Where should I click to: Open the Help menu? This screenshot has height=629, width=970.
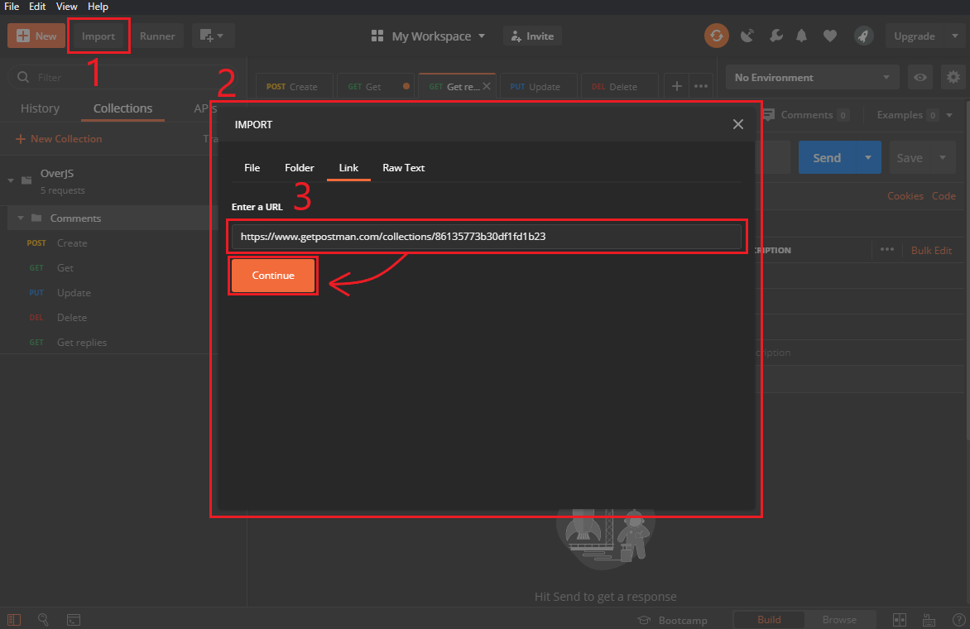tap(98, 6)
